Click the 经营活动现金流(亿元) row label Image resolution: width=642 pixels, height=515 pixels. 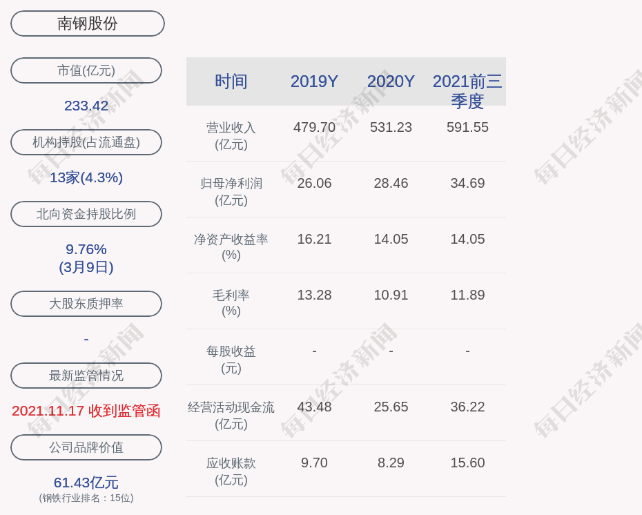pos(231,416)
